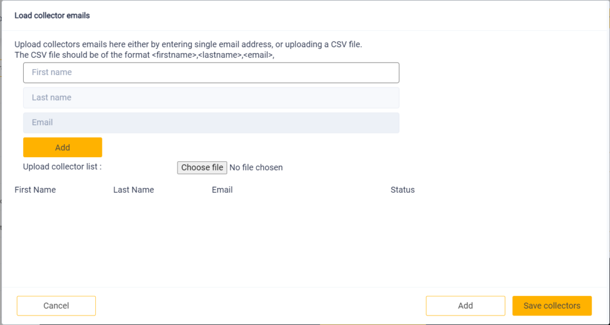Click the Load collector emails dialog title

pos(52,16)
